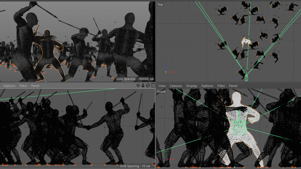Click the Front viewport label
The image size is (301, 169).
tap(162, 92)
